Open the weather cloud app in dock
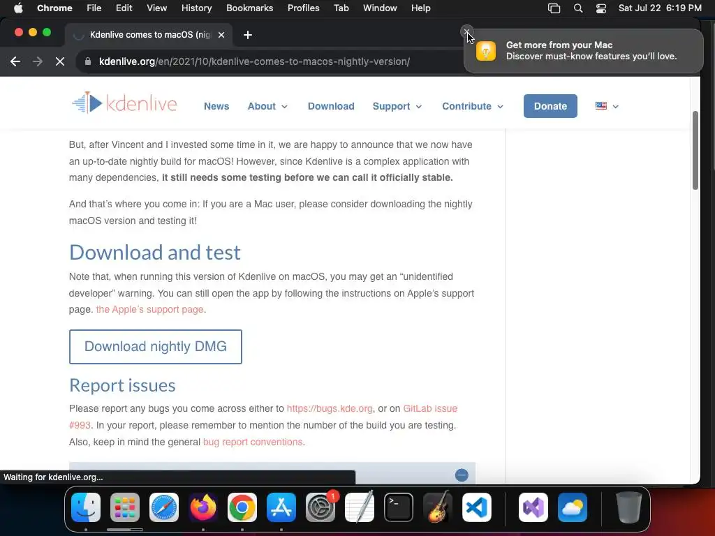715x536 pixels. 573,507
